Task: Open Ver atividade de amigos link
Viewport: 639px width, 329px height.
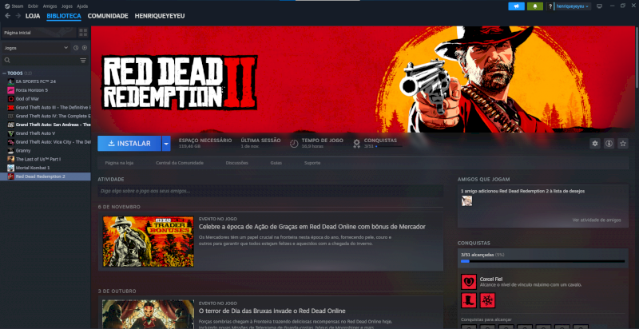Action: 597,220
